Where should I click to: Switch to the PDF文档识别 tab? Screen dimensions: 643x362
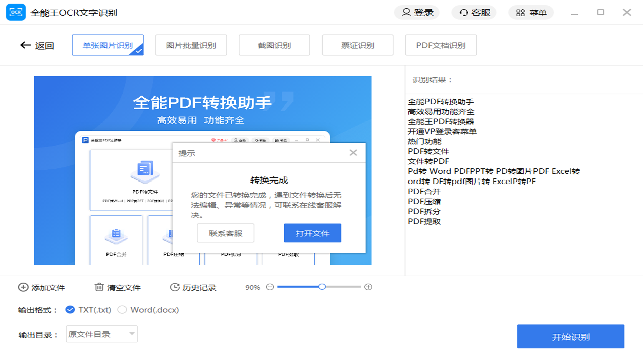pos(441,45)
